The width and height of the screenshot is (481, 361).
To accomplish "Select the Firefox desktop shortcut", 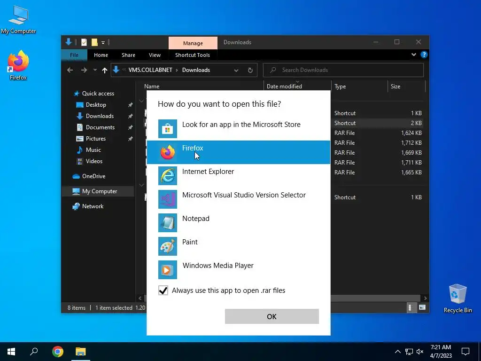I will click(18, 65).
